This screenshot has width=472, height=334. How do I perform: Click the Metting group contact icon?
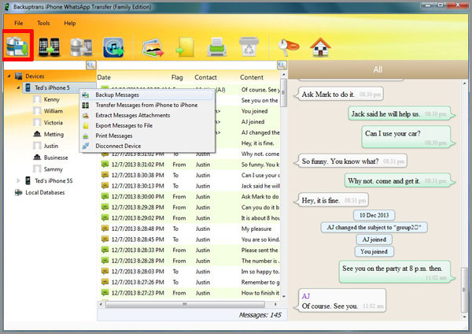37,134
